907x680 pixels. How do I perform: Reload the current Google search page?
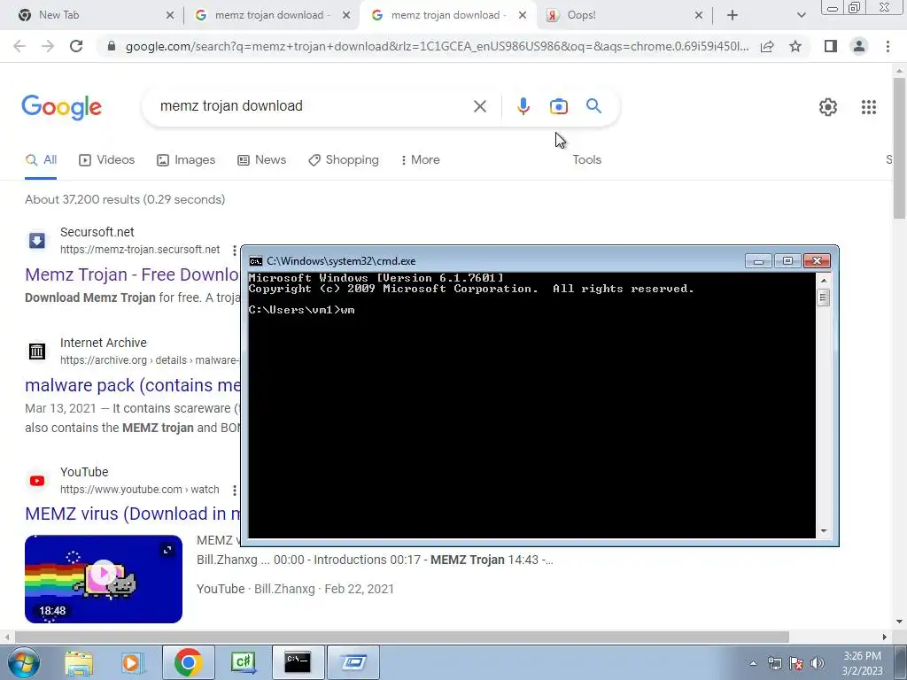click(76, 46)
